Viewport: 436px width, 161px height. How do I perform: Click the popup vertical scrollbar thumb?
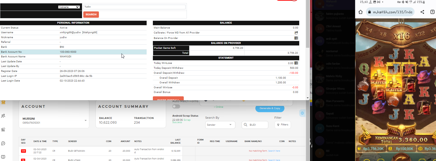click(x=308, y=24)
